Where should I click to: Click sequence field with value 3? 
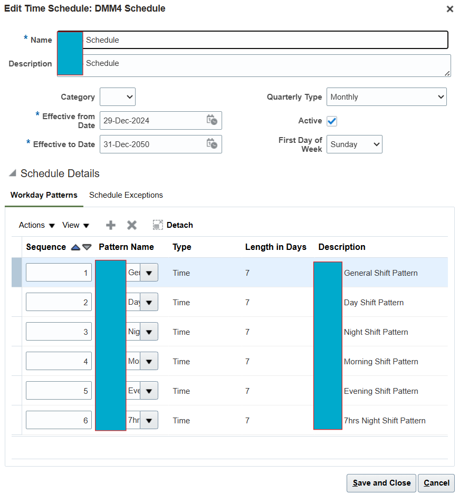point(59,332)
